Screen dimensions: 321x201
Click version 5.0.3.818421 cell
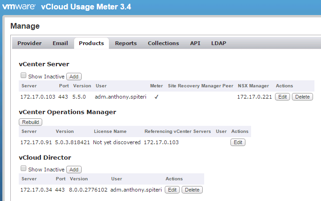pyautogui.click(x=72, y=142)
